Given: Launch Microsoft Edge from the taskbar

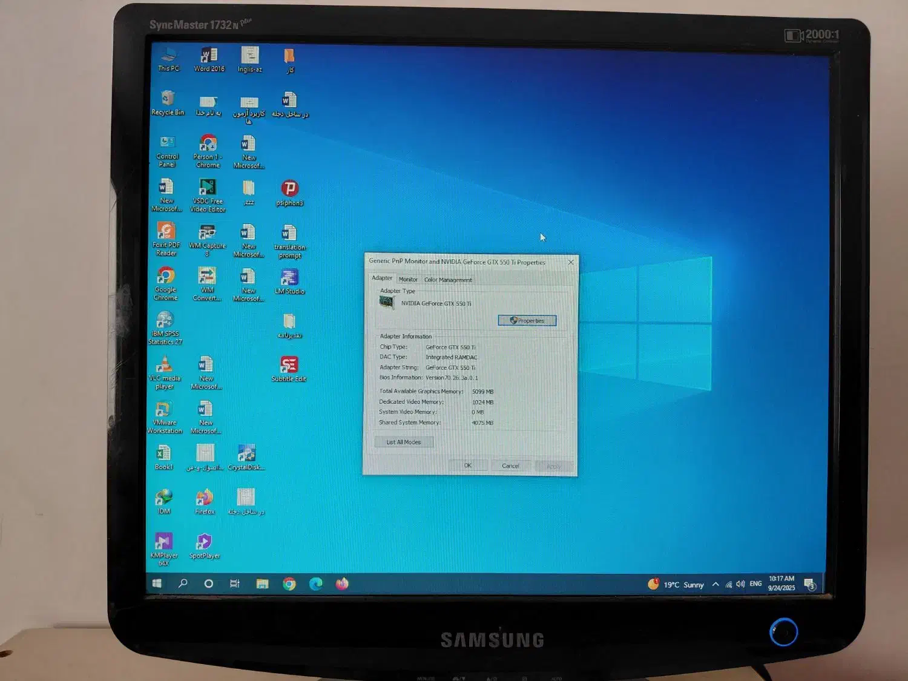Looking at the screenshot, I should coord(316,584).
